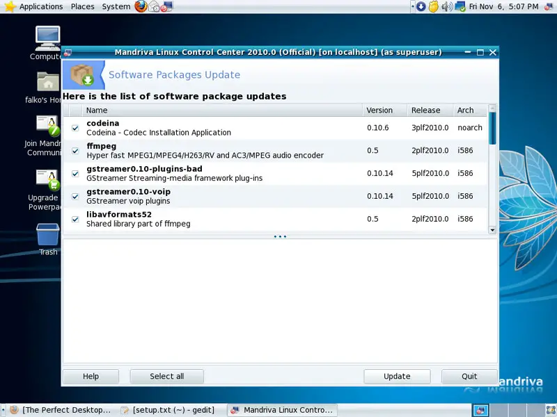Open the Places menu
The width and height of the screenshot is (557, 417).
(x=82, y=6)
